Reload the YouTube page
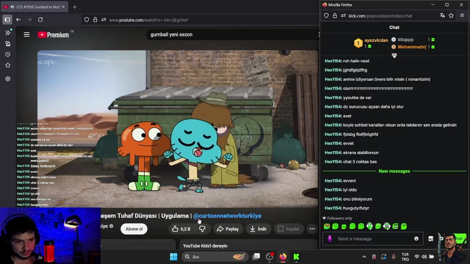This screenshot has height=264, width=470. click(40, 20)
